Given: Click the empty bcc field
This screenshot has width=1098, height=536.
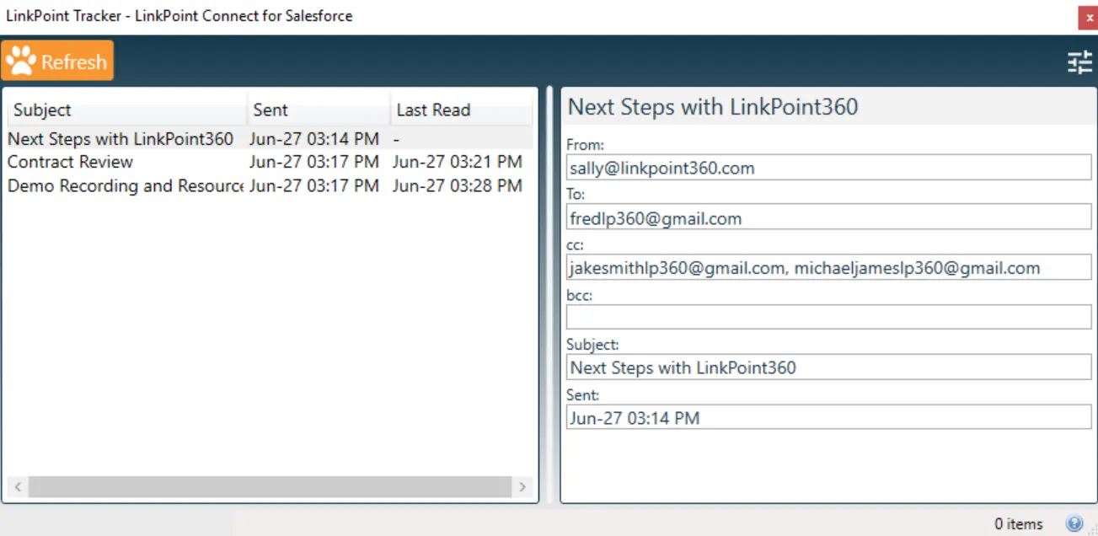Looking at the screenshot, I should click(828, 317).
